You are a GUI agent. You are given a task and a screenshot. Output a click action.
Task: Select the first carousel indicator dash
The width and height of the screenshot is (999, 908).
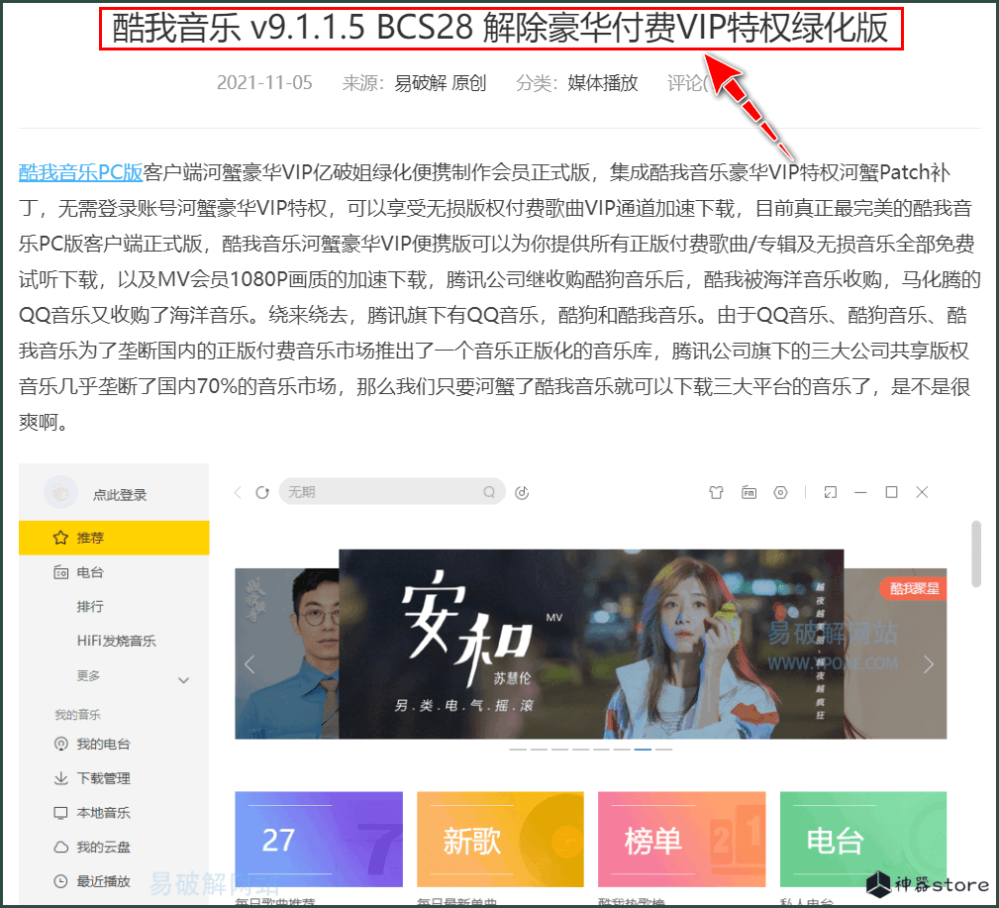click(x=518, y=750)
